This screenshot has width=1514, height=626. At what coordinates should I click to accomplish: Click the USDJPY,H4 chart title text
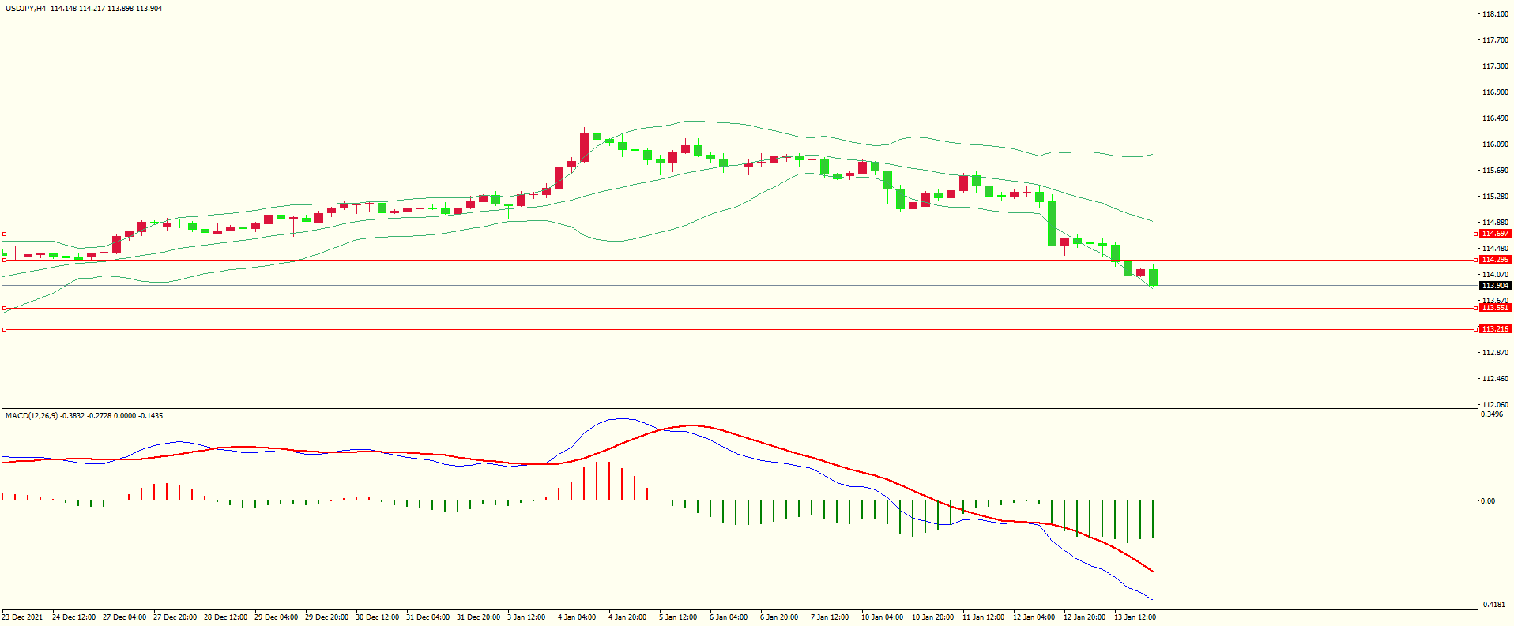pos(25,9)
